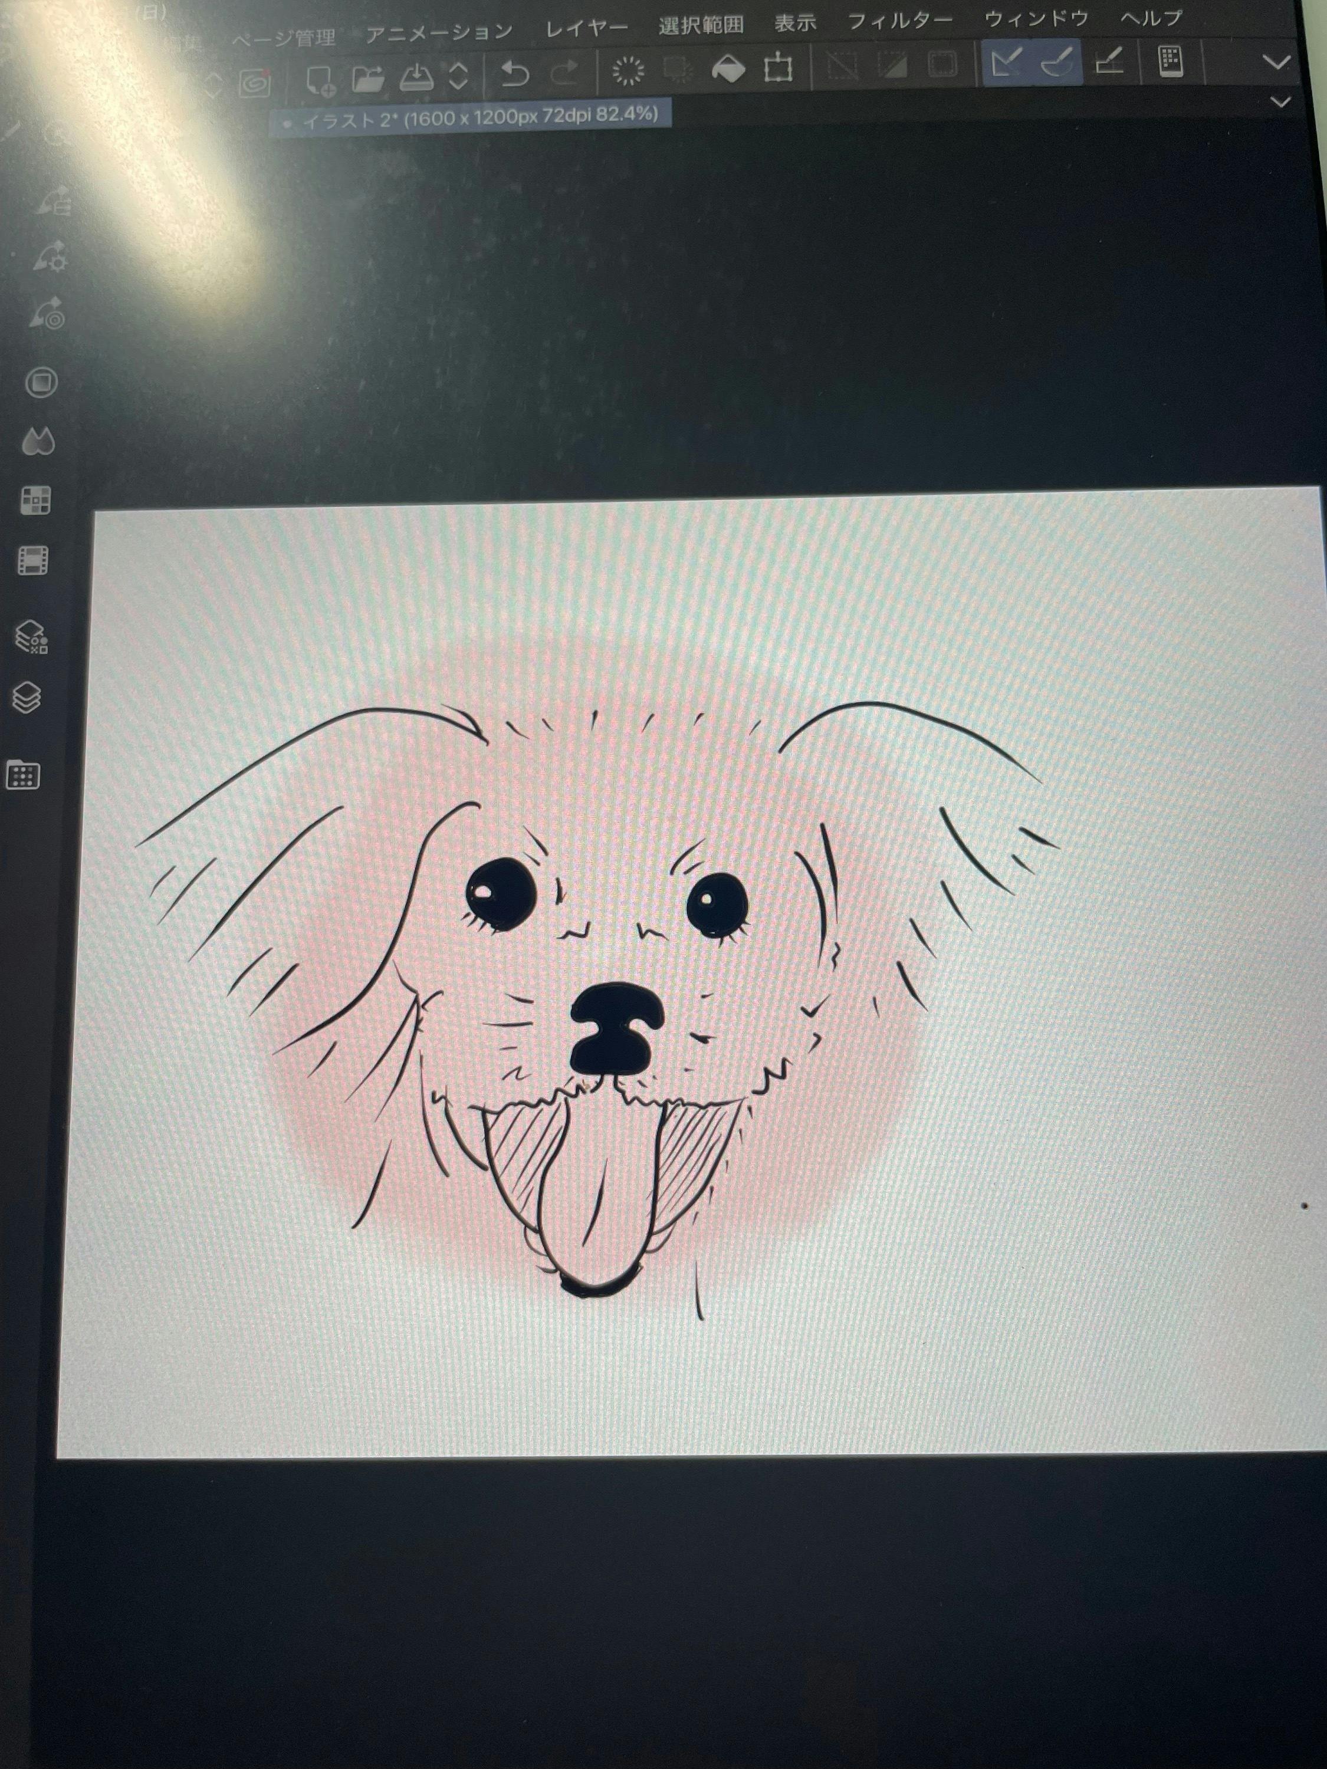This screenshot has width=1327, height=1769.
Task: Open the Color Set grid panel icon
Action: [35, 501]
